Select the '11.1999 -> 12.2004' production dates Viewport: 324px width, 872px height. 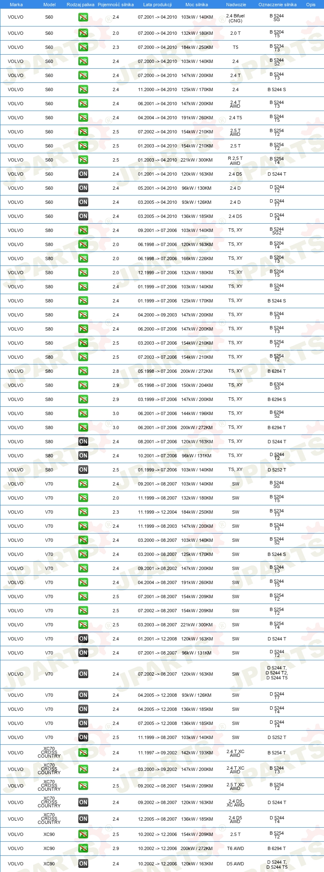[157, 512]
